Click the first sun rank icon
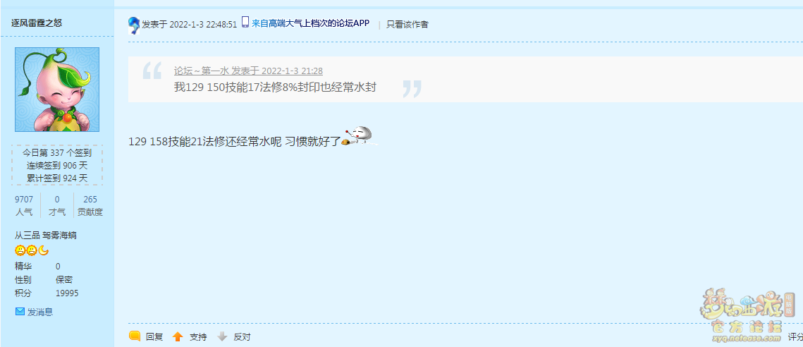The height and width of the screenshot is (347, 803). 20,250
